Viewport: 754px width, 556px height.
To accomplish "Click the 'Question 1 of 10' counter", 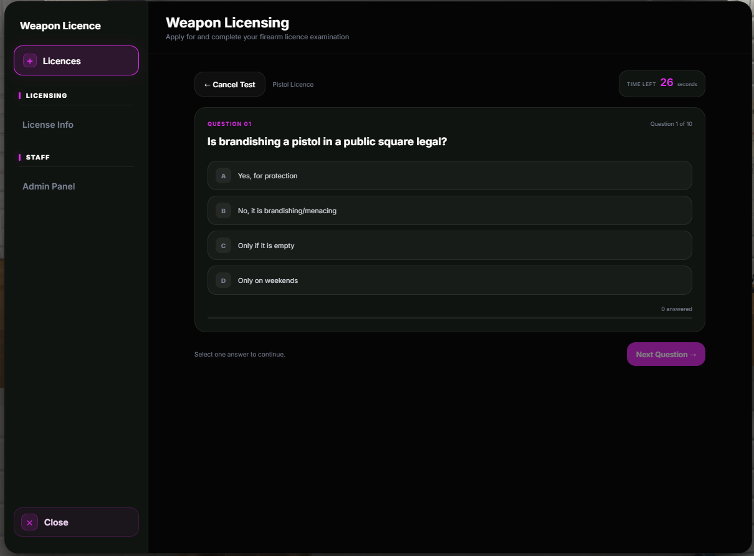I will click(671, 124).
